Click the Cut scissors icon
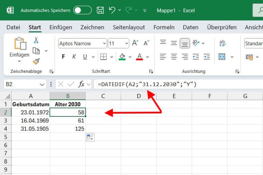Image resolution: width=263 pixels, height=175 pixels. 36,40
